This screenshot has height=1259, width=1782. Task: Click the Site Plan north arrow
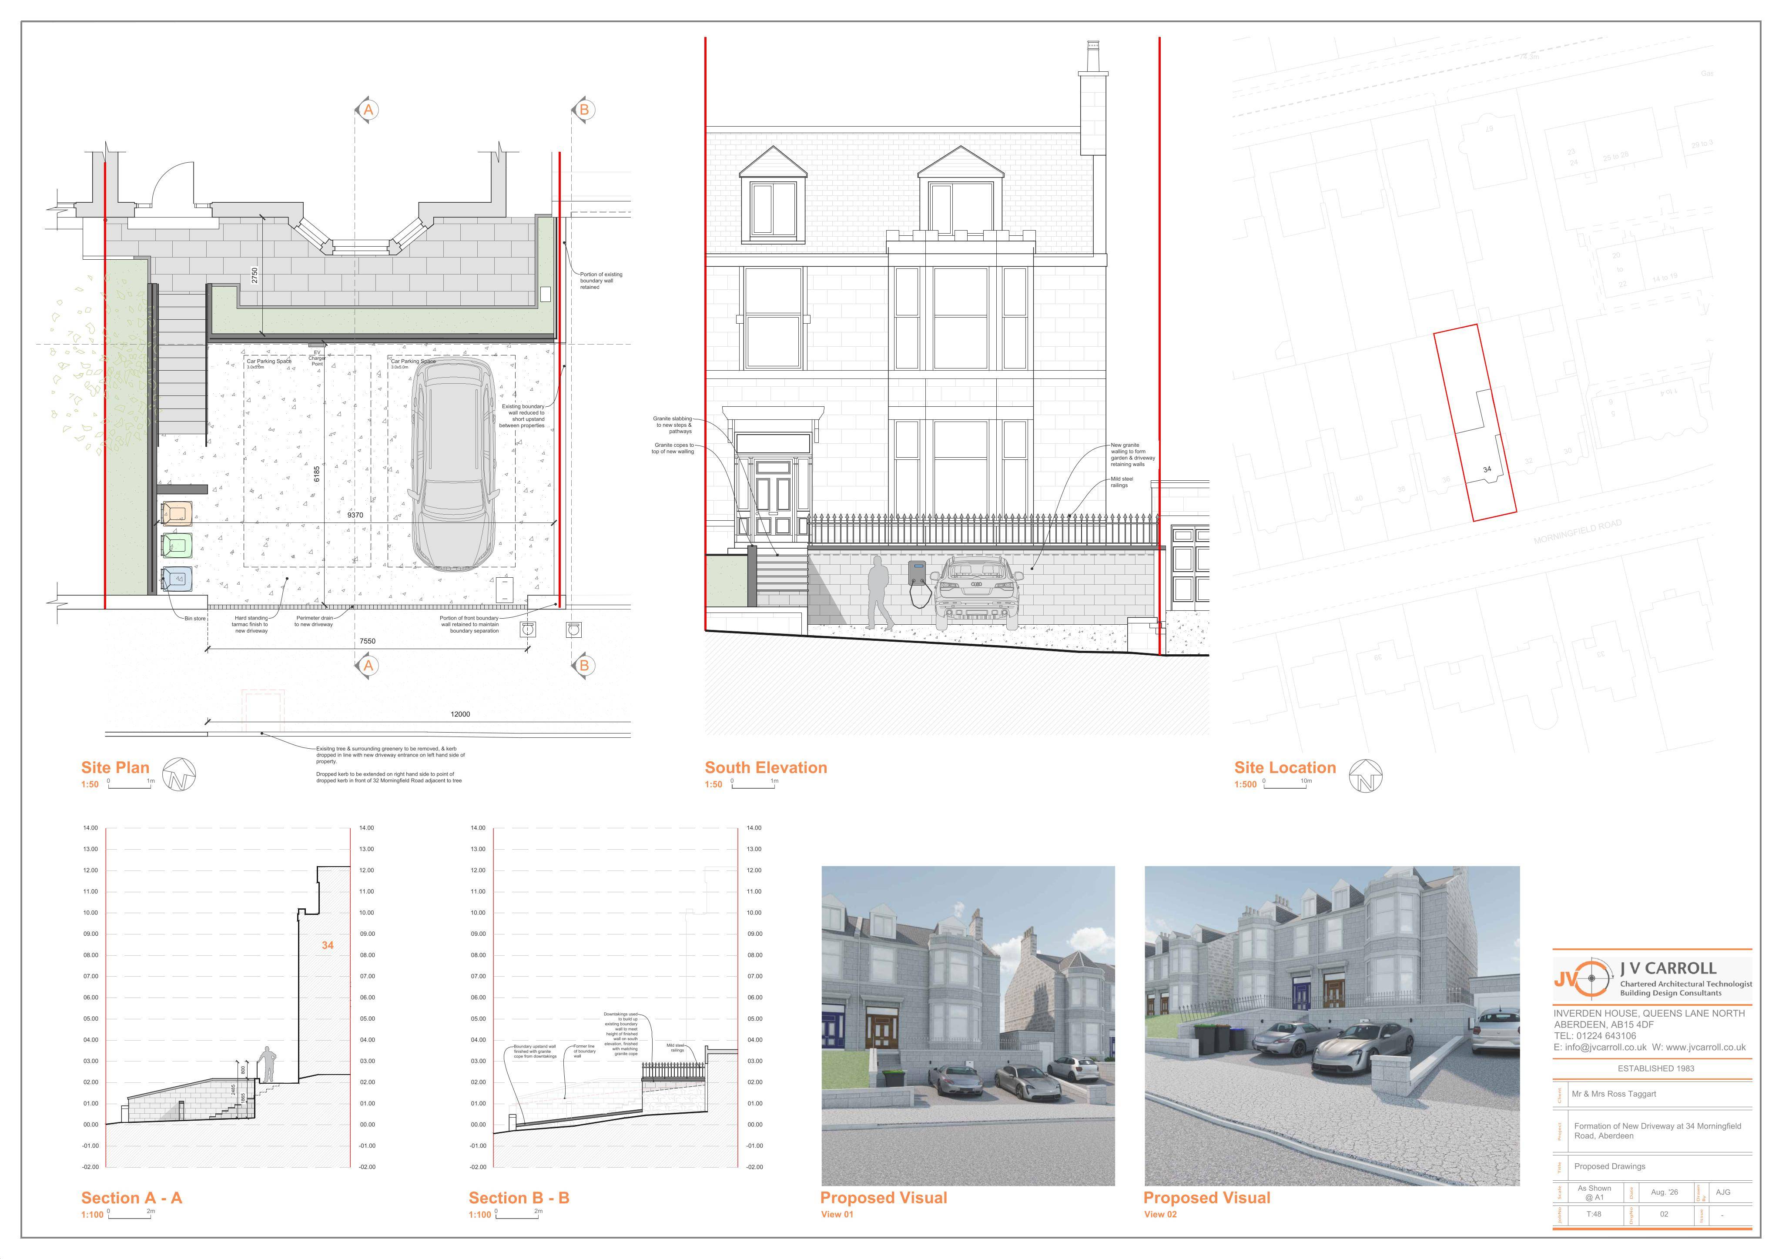point(179,775)
